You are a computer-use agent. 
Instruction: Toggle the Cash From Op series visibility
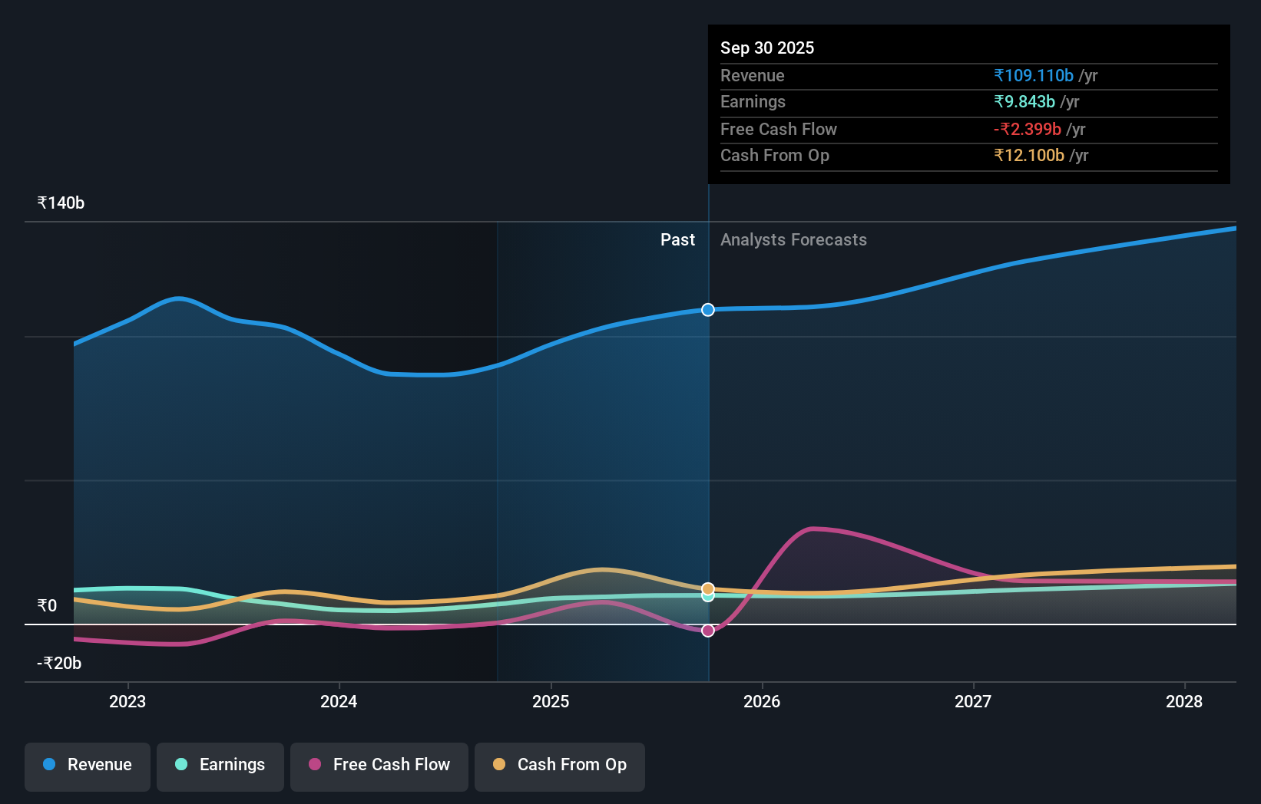pos(559,766)
